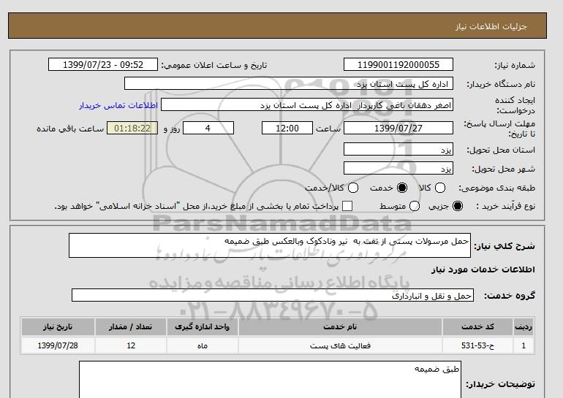Click the delivery province field یزد
The image size is (563, 398).
[x=398, y=149]
